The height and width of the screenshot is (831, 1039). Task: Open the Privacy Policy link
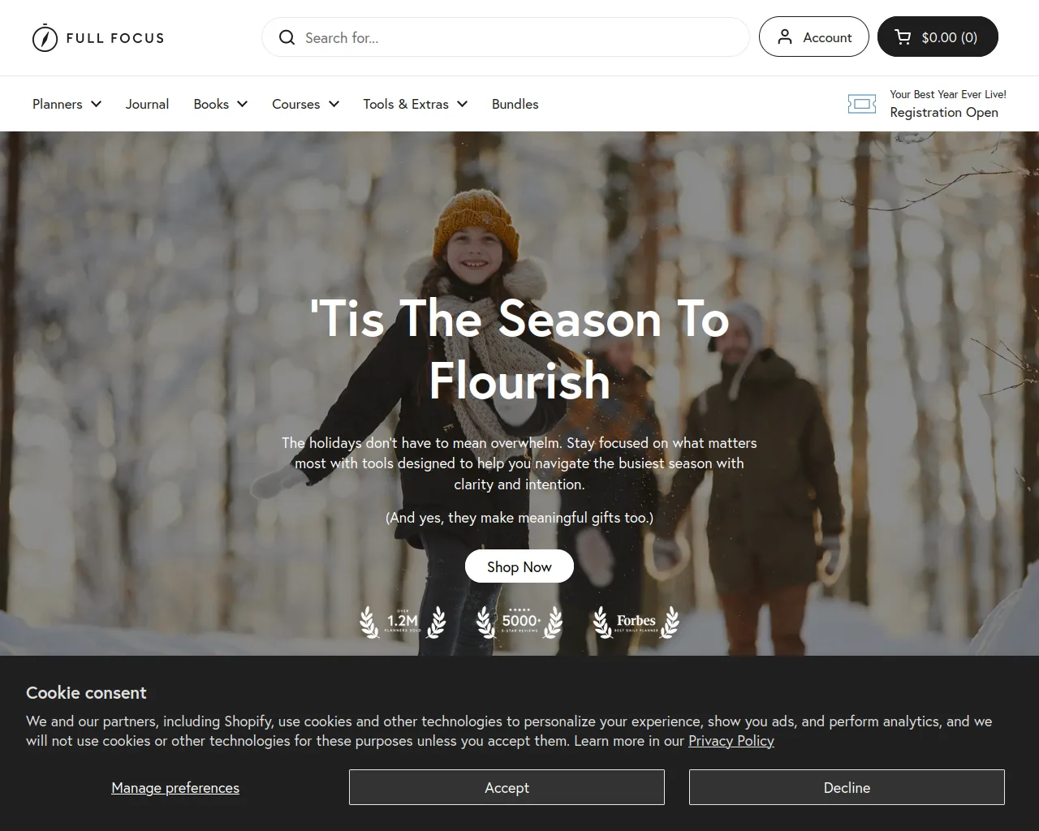pos(731,741)
